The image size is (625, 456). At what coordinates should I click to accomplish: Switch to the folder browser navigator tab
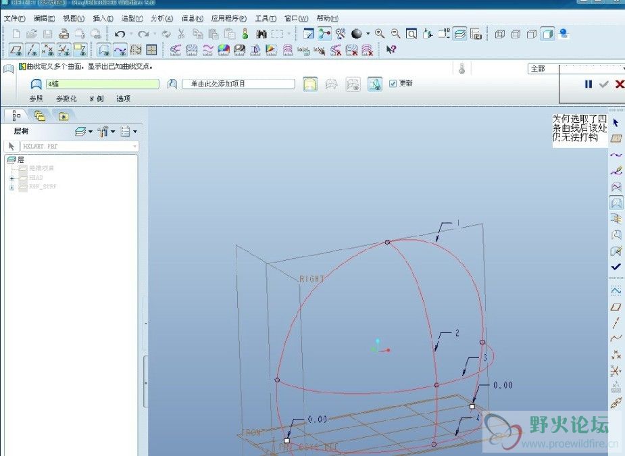40,116
